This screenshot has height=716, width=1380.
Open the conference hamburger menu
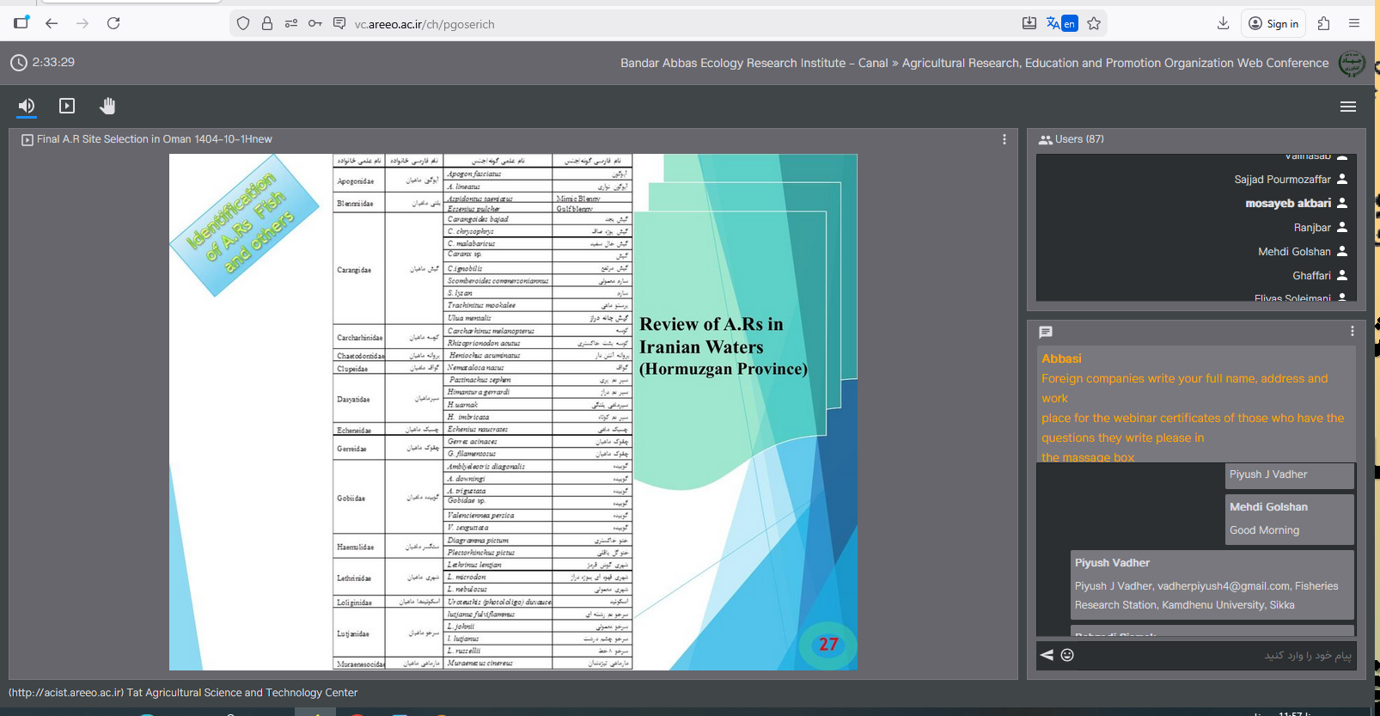(1347, 107)
